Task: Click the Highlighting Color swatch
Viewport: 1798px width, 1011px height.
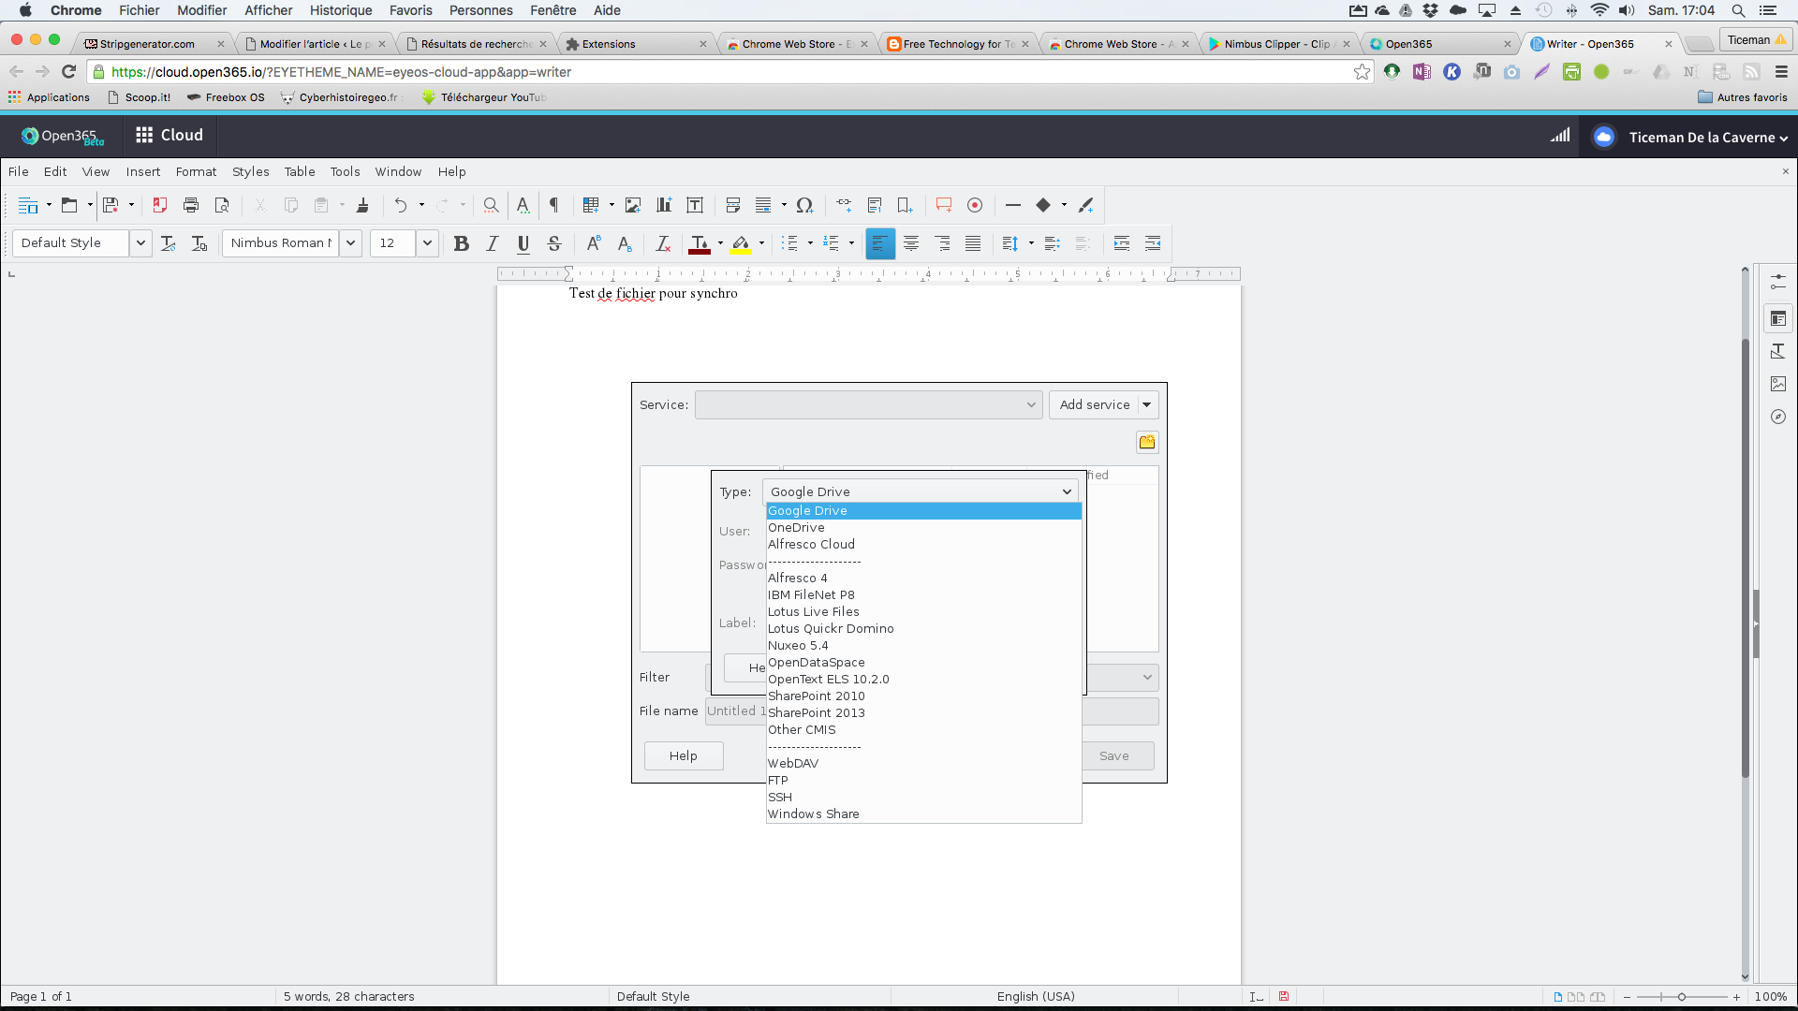Action: [741, 244]
